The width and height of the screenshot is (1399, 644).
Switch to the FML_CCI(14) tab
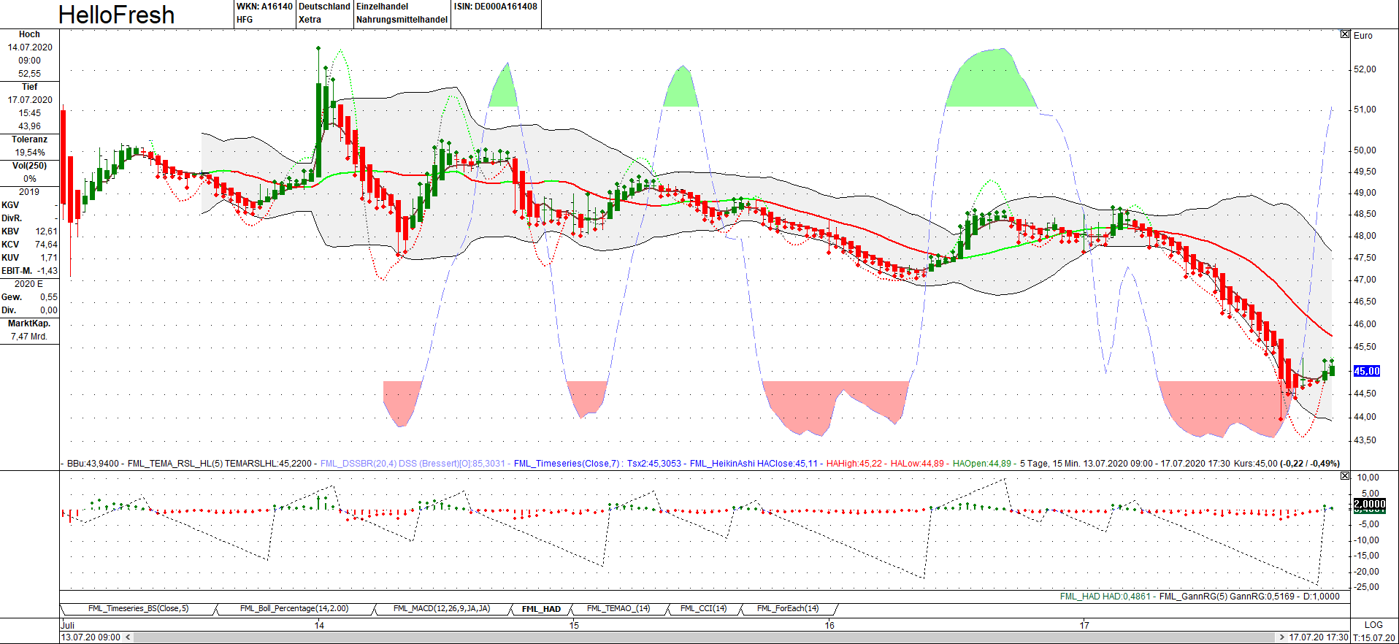coord(703,608)
